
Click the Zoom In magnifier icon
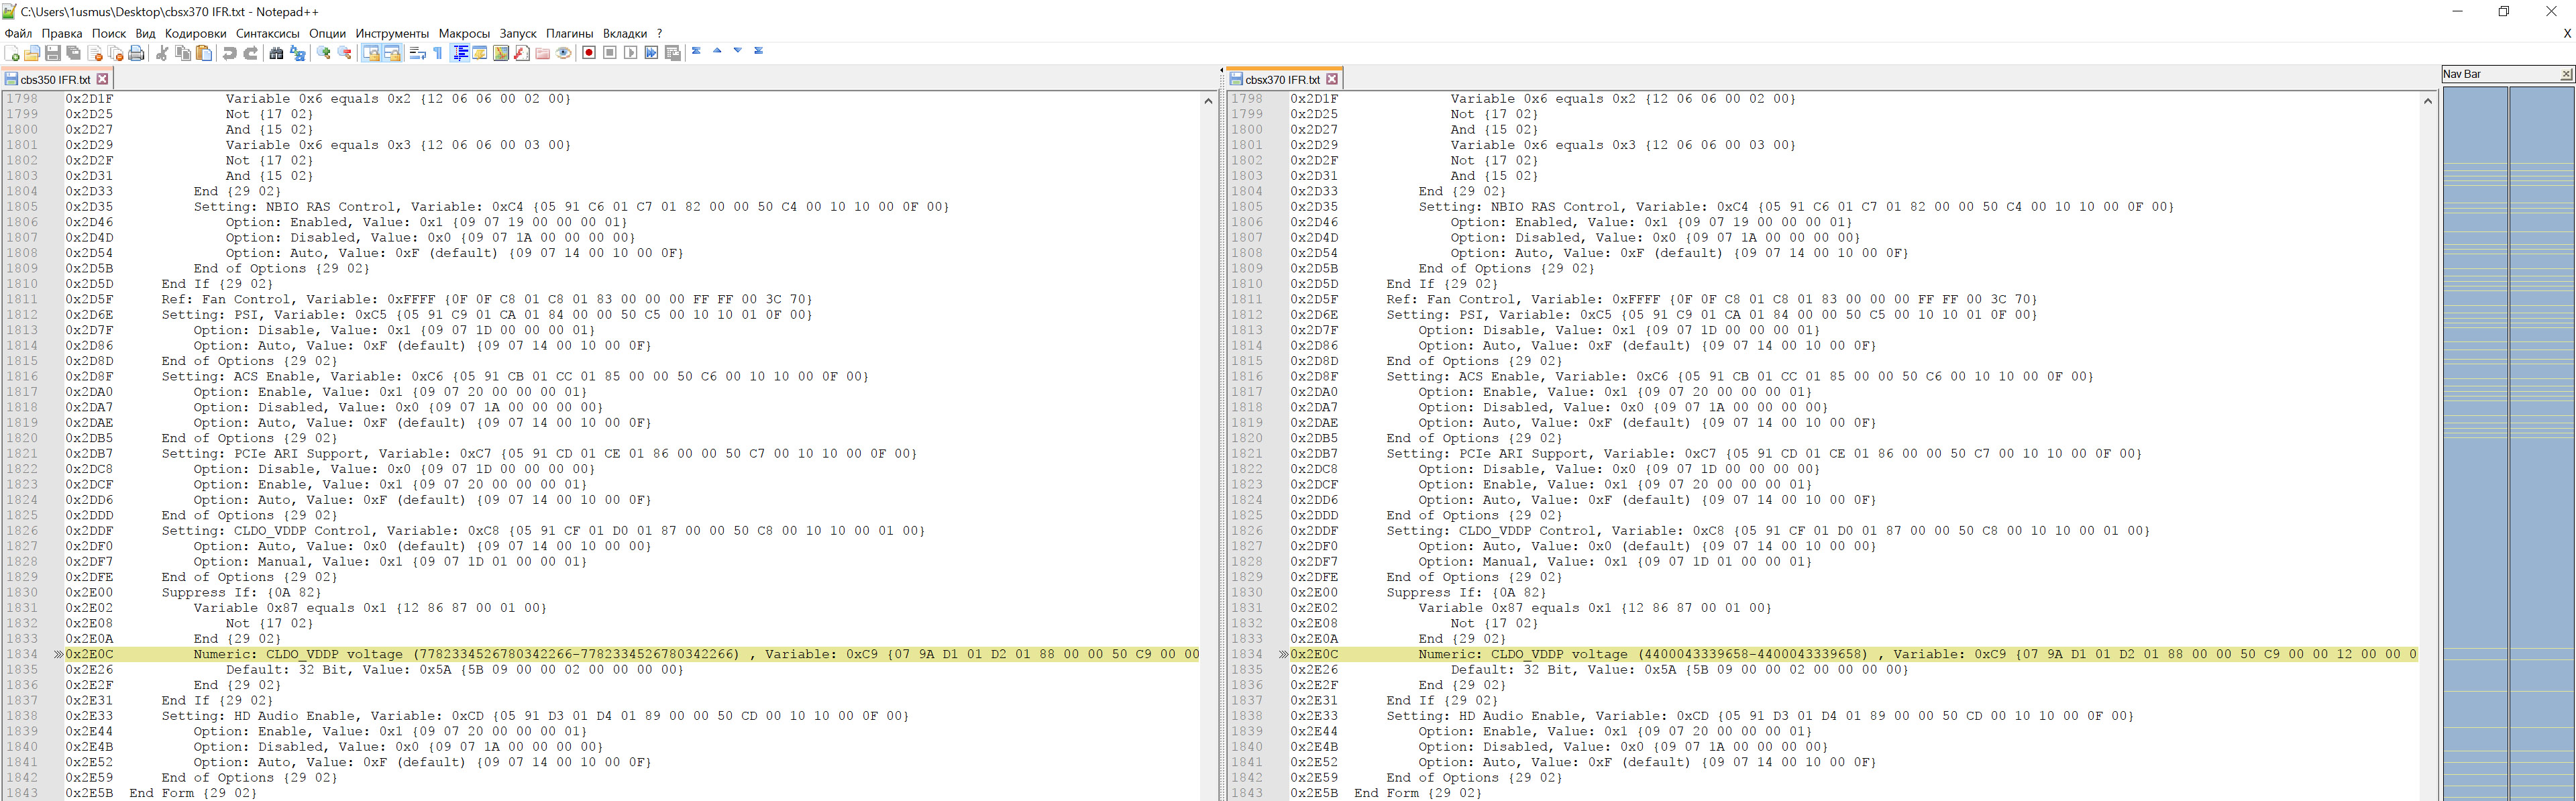tap(324, 53)
